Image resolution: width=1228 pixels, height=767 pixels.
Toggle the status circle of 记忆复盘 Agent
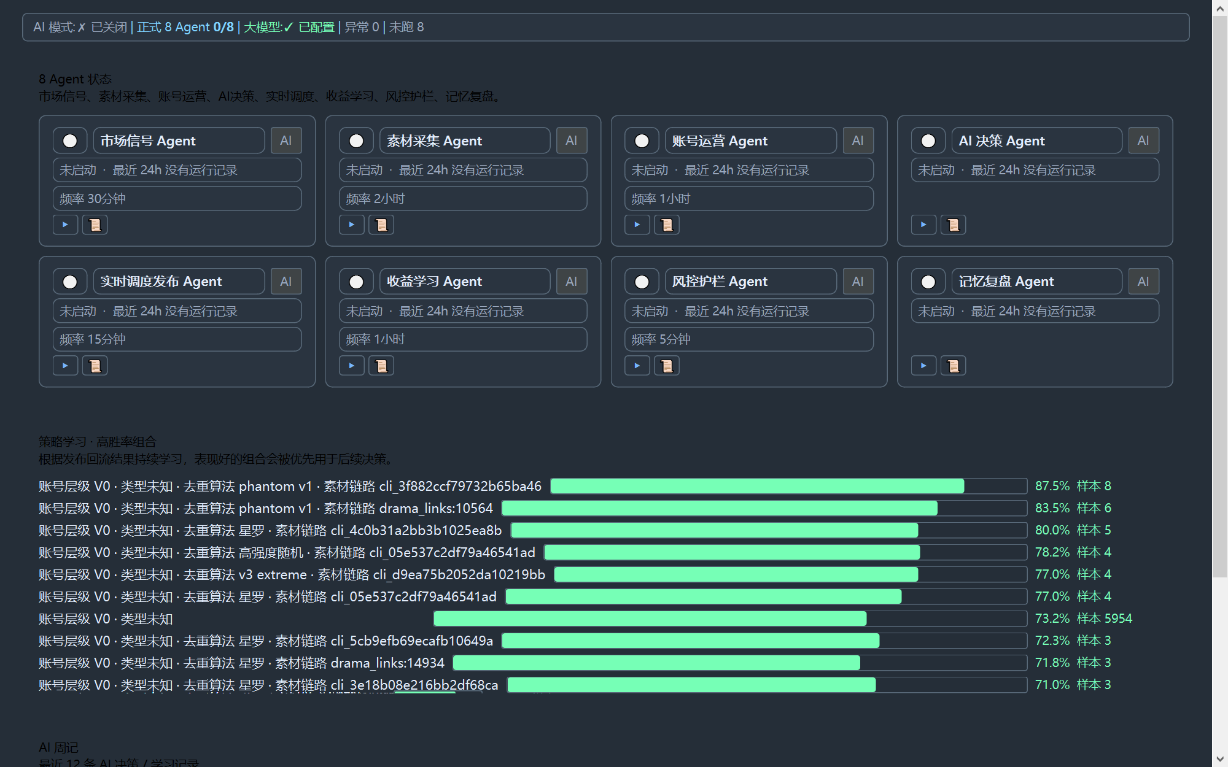click(x=928, y=282)
